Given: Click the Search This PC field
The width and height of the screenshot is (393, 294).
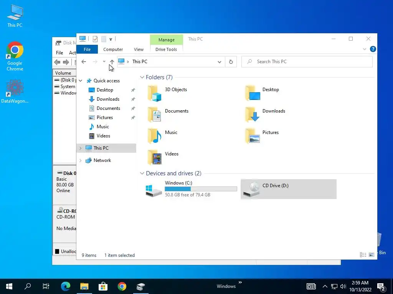Looking at the screenshot, I should point(307,62).
